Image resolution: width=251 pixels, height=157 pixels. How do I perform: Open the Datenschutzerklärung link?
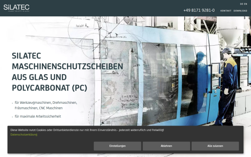[24, 134]
